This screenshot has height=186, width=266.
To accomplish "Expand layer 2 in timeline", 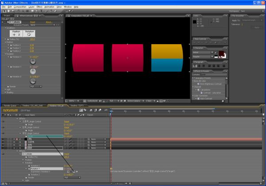I will (14, 139).
